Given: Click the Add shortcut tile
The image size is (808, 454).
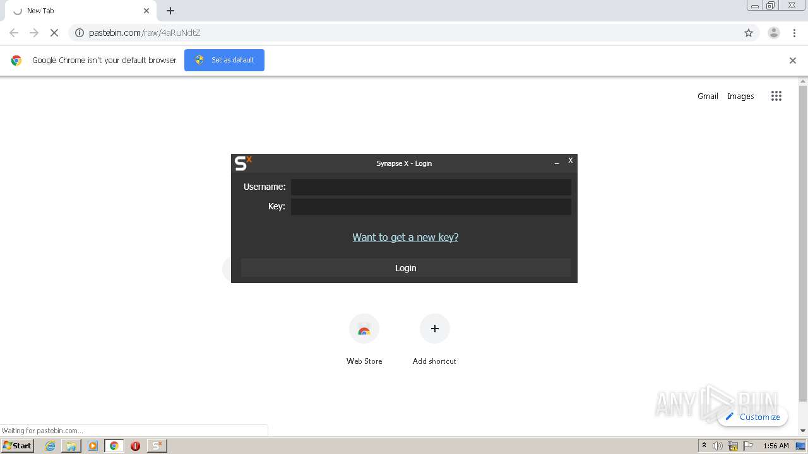Looking at the screenshot, I should [434, 339].
